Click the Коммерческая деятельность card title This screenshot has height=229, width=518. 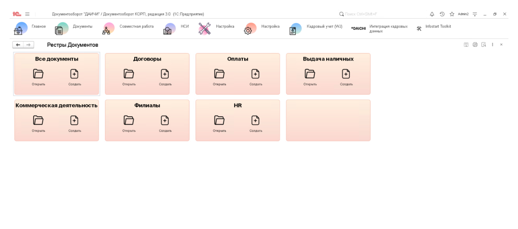coord(57,106)
